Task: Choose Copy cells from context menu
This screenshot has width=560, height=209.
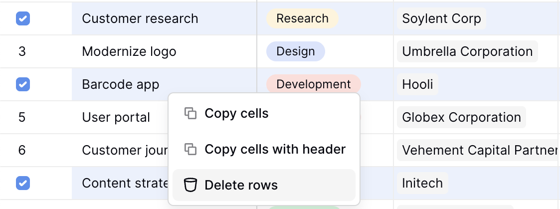Action: [236, 113]
